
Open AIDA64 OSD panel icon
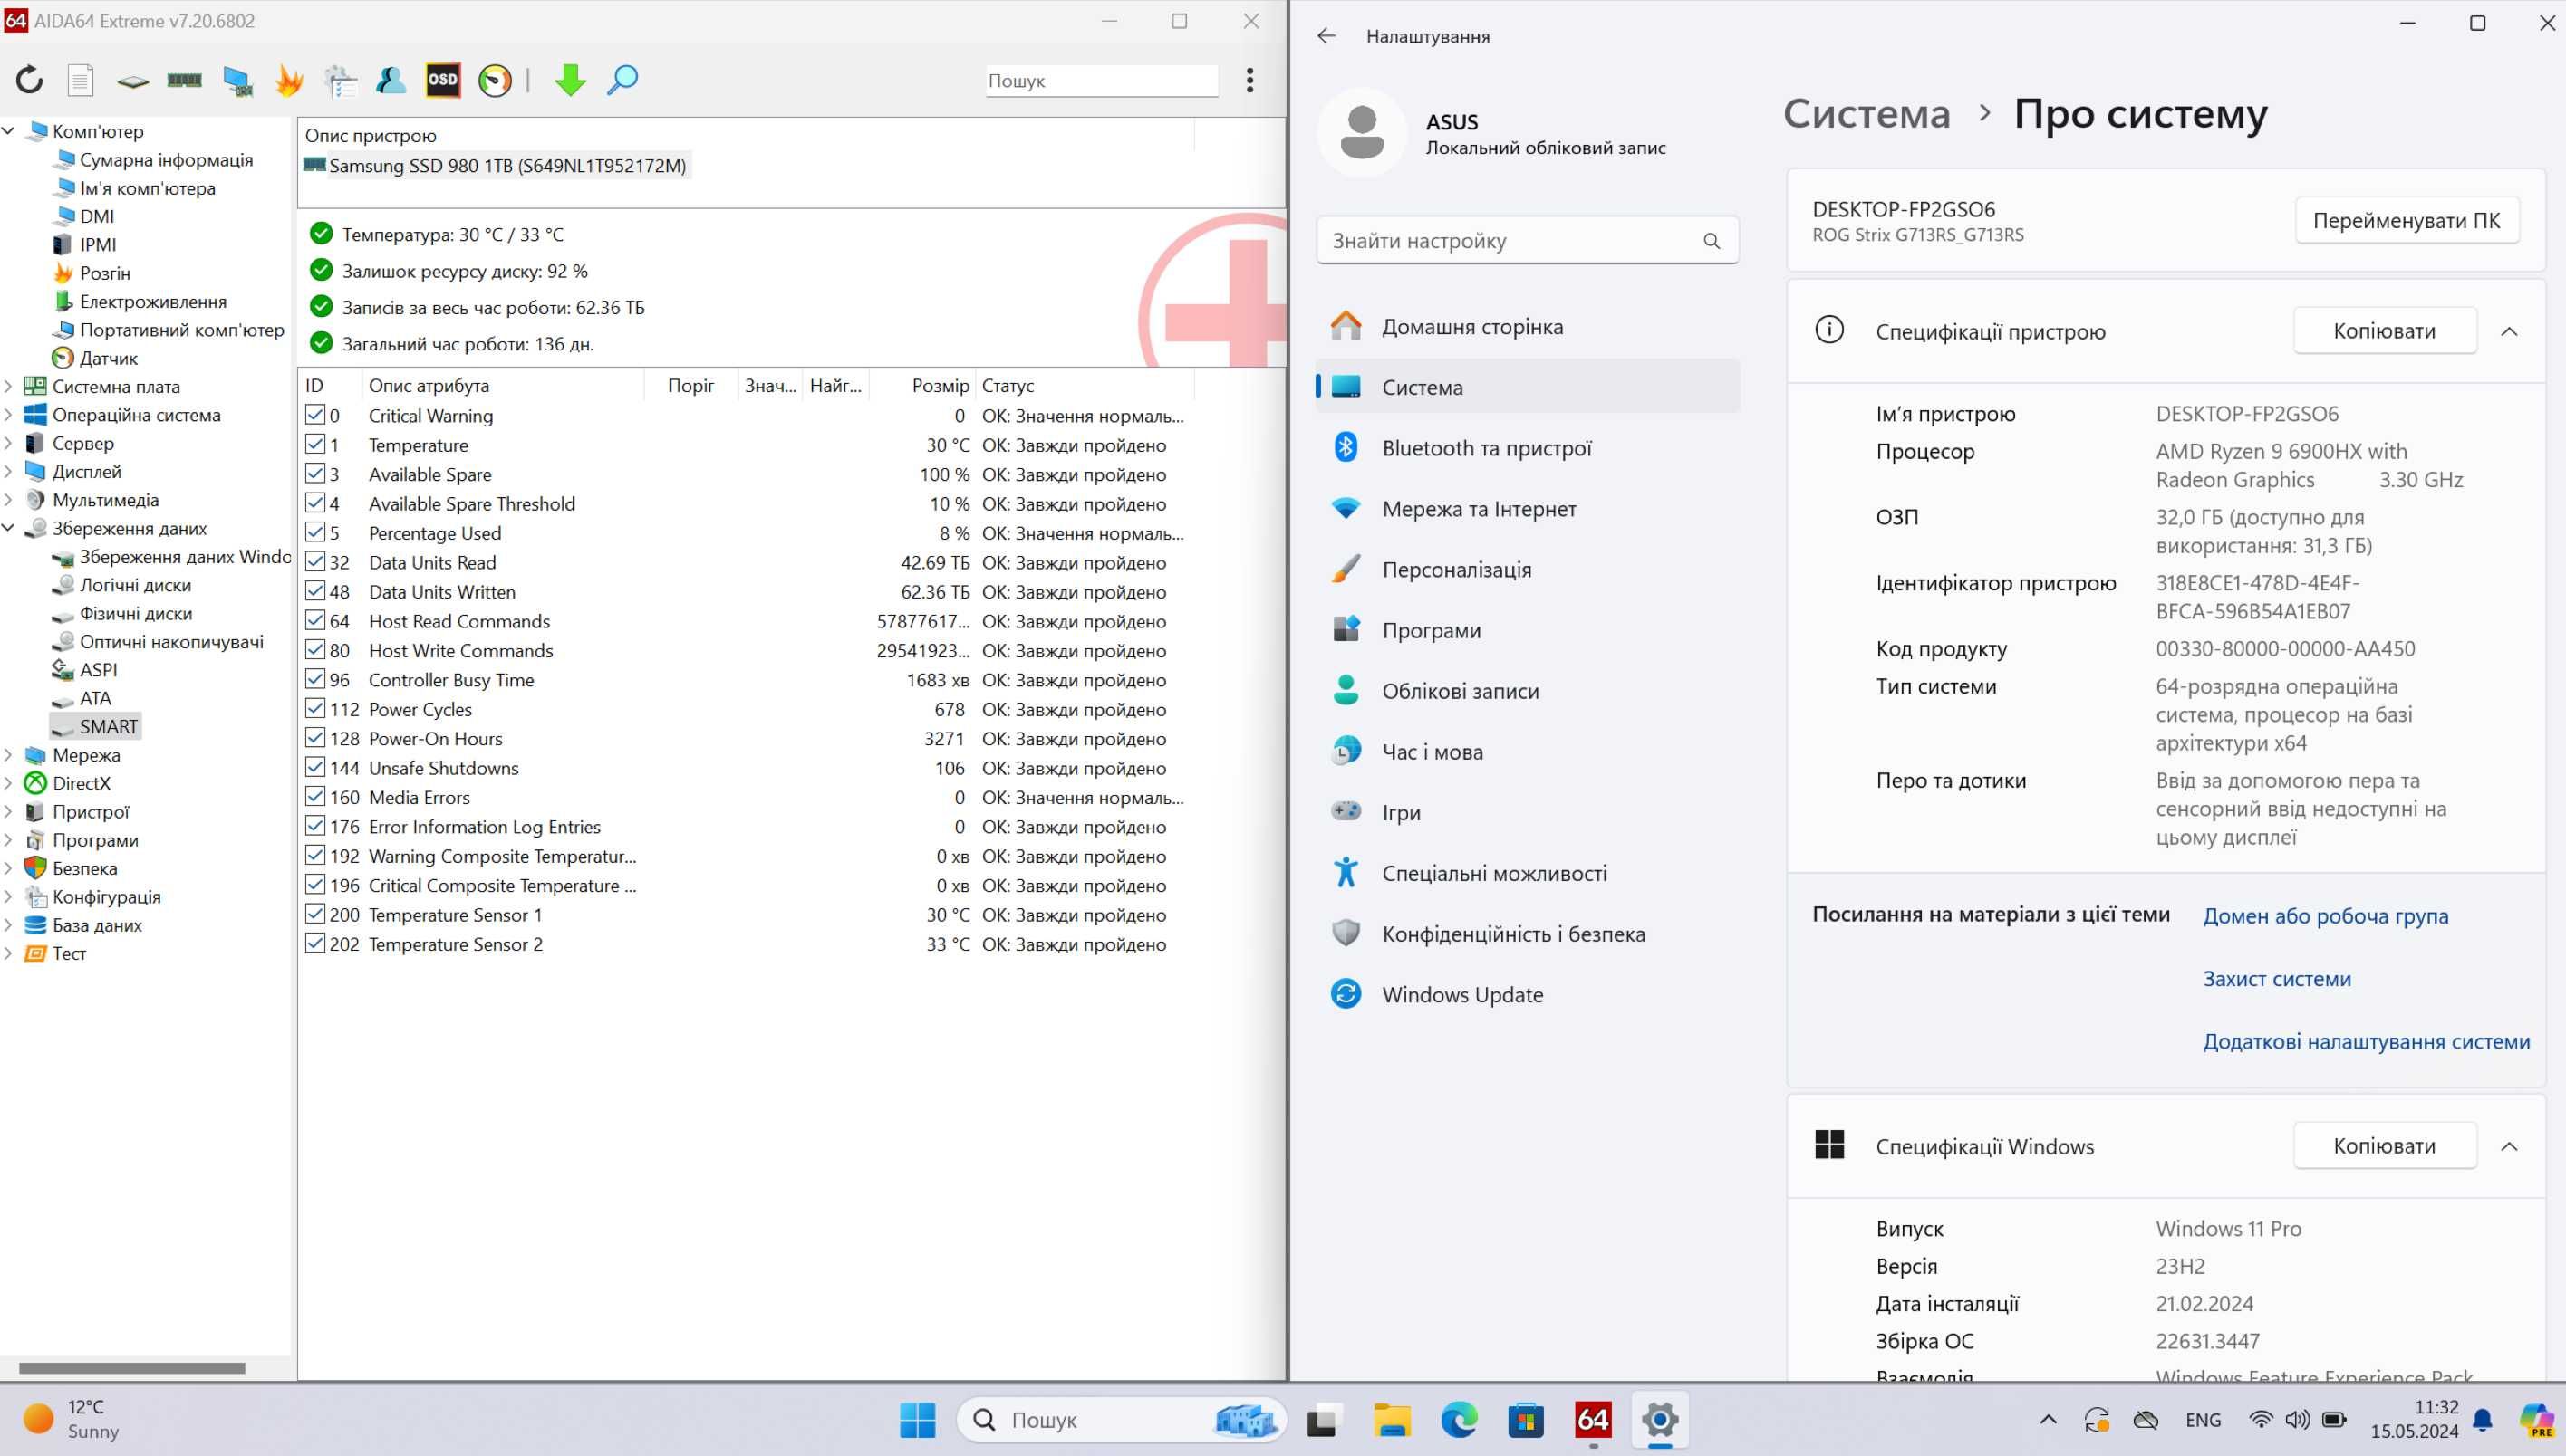pos(443,80)
